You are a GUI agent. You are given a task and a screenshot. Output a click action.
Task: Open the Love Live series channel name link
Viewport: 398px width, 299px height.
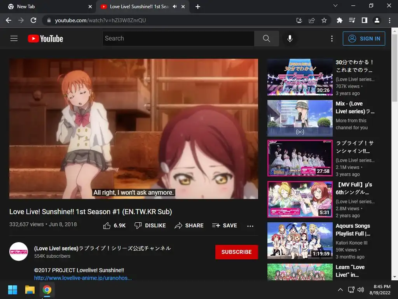(x=102, y=248)
